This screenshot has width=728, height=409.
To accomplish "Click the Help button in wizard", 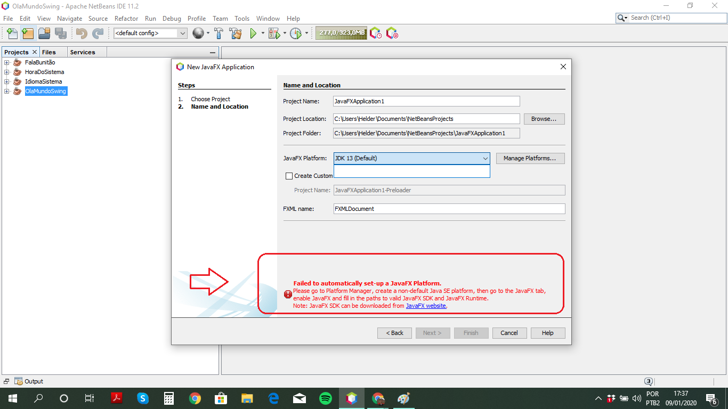I will point(548,333).
